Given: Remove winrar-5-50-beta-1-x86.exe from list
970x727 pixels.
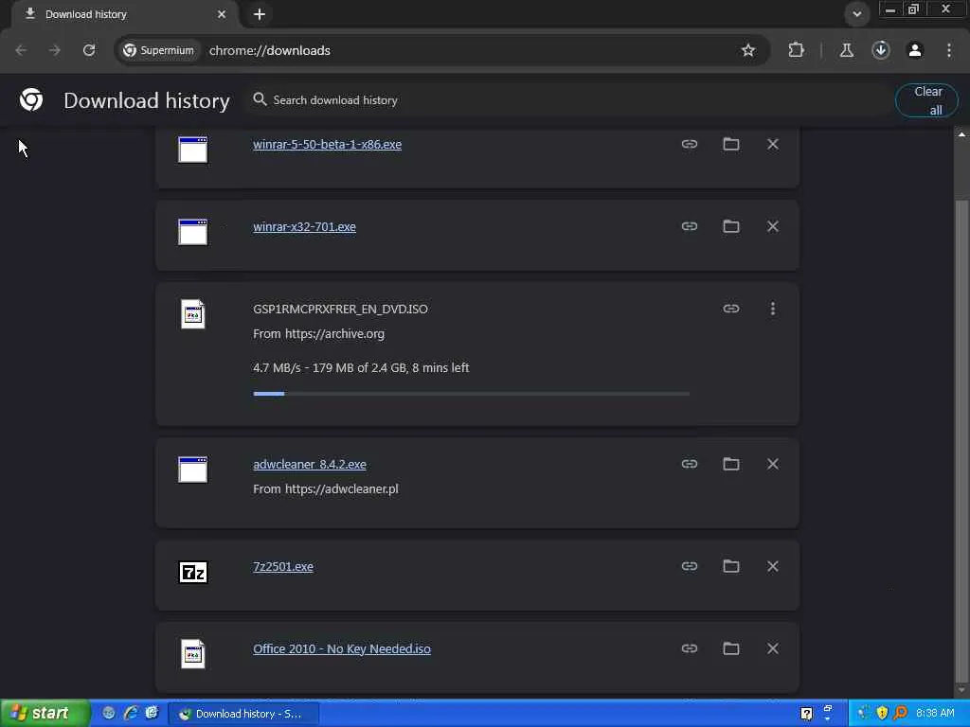Looking at the screenshot, I should click(773, 144).
